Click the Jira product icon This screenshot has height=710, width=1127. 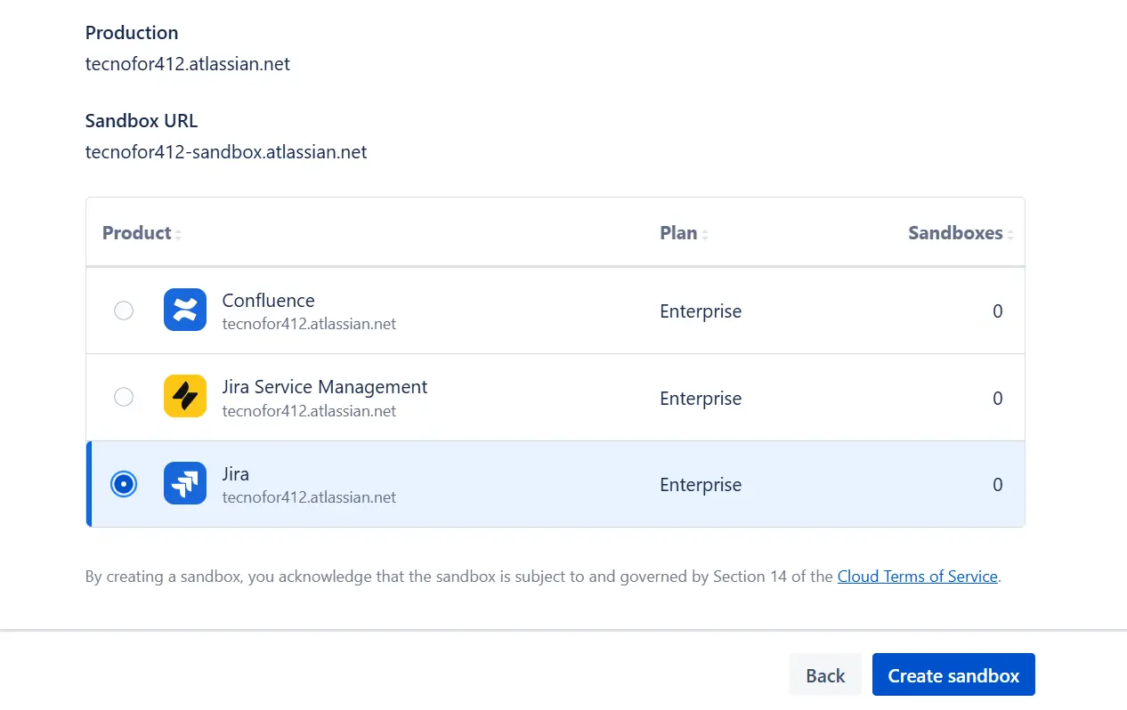click(x=185, y=483)
